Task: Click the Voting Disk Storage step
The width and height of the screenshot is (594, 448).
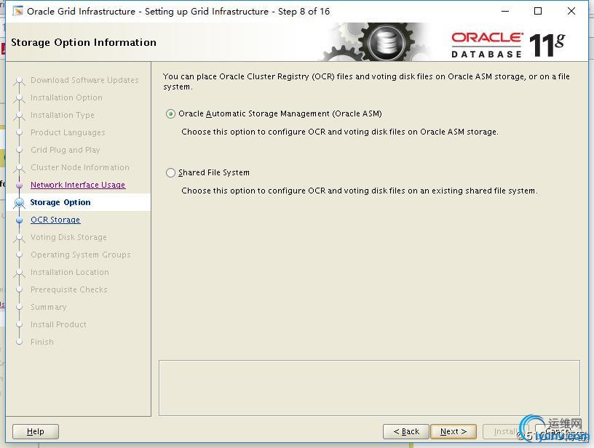Action: (68, 237)
